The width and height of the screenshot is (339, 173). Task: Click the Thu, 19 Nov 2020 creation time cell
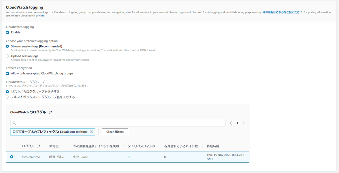point(225,157)
